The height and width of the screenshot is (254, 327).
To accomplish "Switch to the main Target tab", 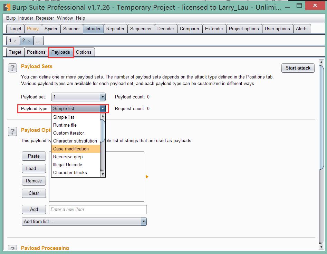I will pos(15,29).
